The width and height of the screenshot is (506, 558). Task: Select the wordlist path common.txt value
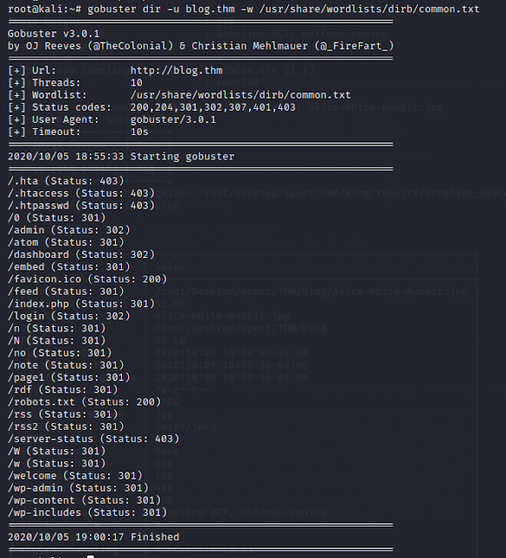point(240,95)
